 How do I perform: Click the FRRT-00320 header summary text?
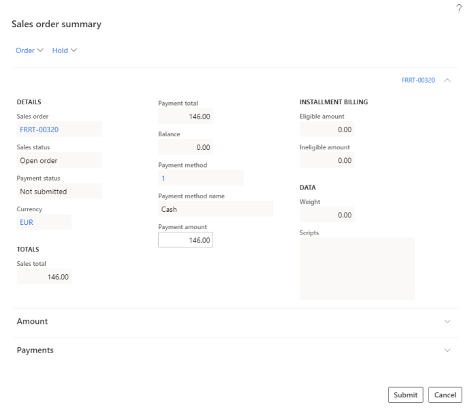click(x=418, y=80)
